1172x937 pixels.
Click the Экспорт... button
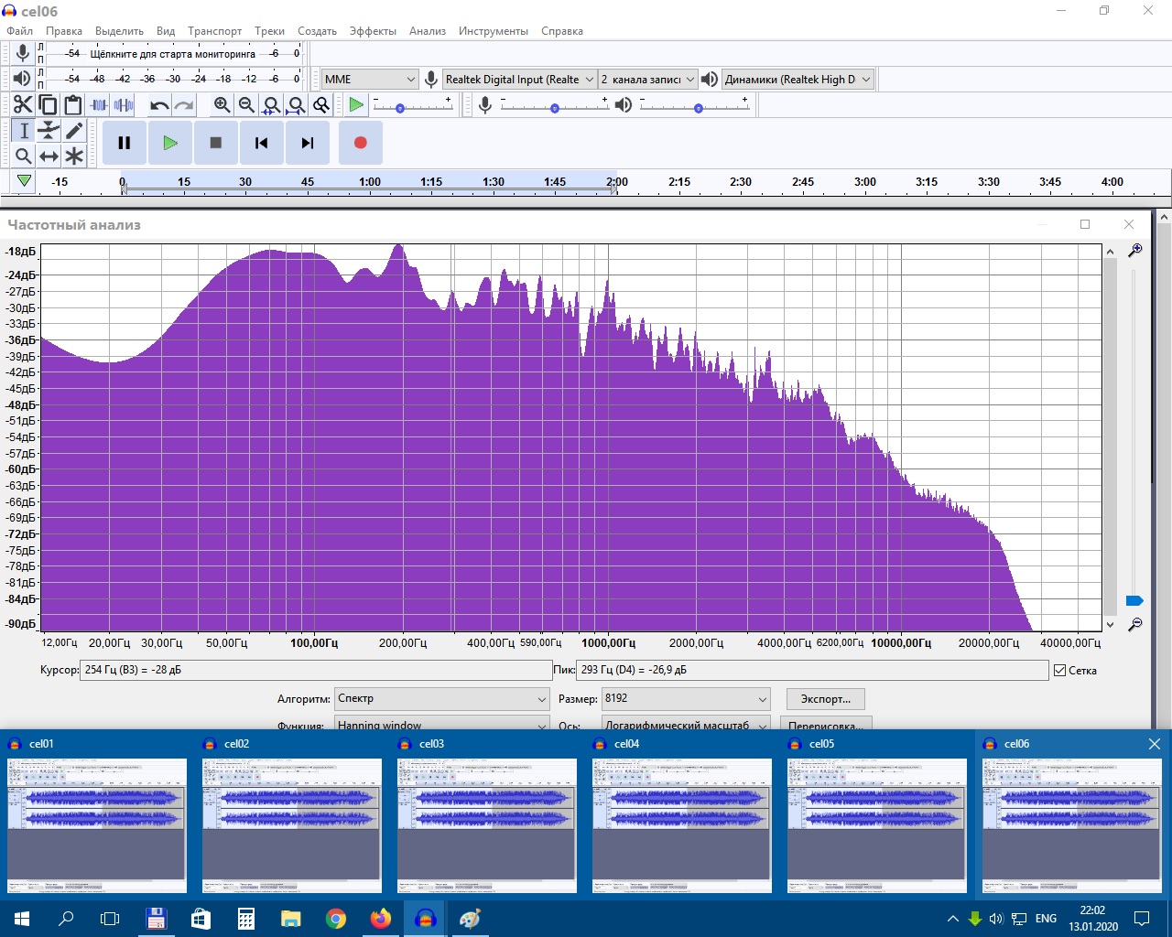(x=825, y=699)
